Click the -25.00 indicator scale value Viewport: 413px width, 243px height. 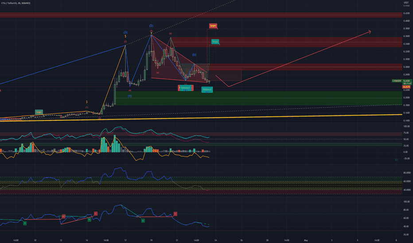406,159
